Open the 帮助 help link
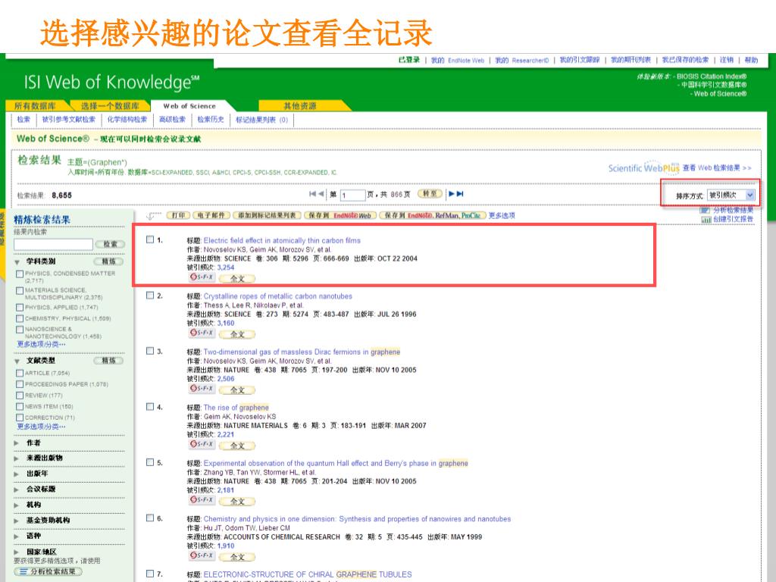The image size is (776, 582). [x=751, y=61]
